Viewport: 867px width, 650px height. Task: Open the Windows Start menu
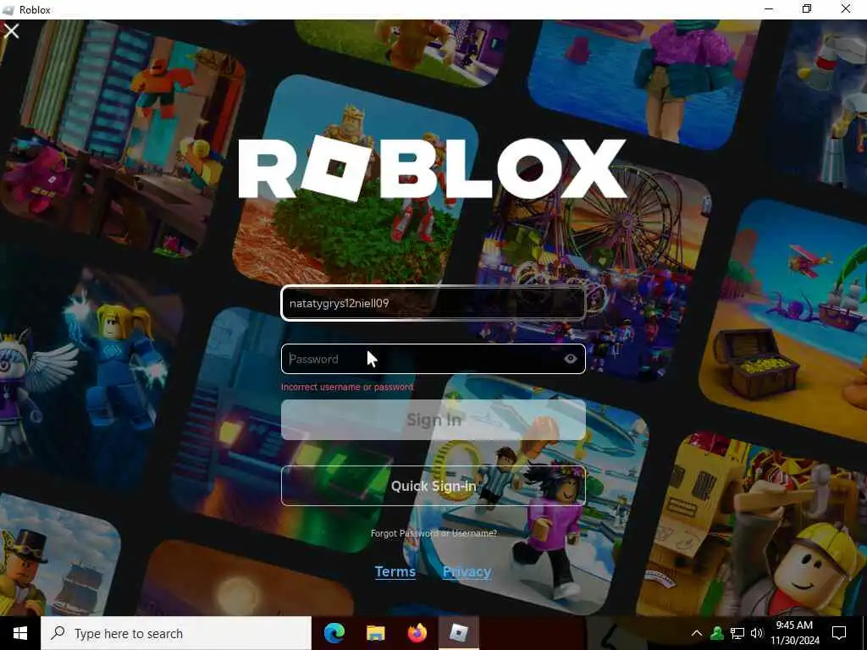[x=20, y=633]
